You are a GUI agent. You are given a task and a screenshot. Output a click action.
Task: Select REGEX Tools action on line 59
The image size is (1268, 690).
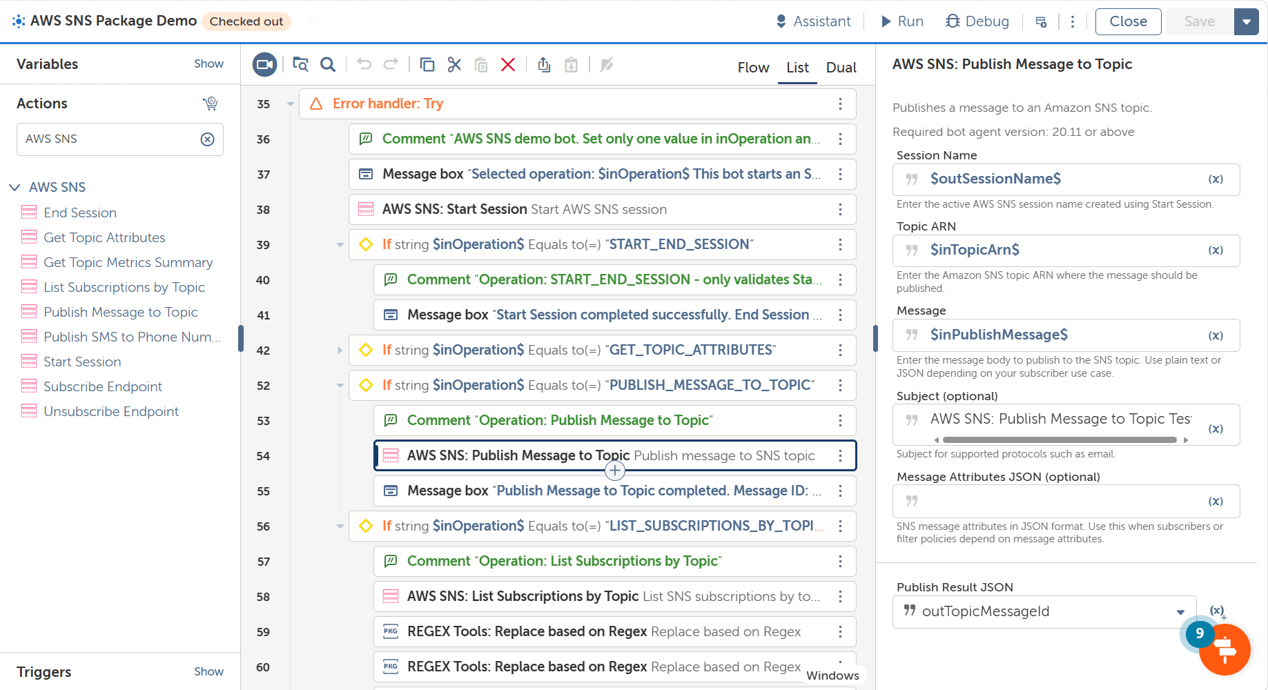point(615,631)
